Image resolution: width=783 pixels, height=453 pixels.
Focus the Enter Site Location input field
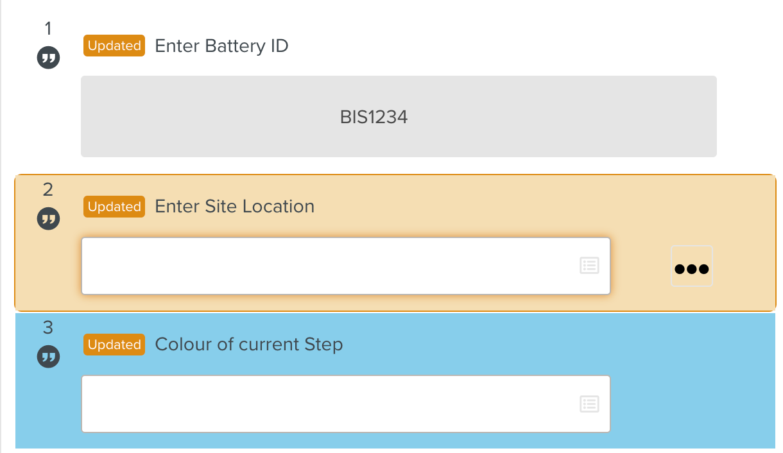[x=327, y=266]
